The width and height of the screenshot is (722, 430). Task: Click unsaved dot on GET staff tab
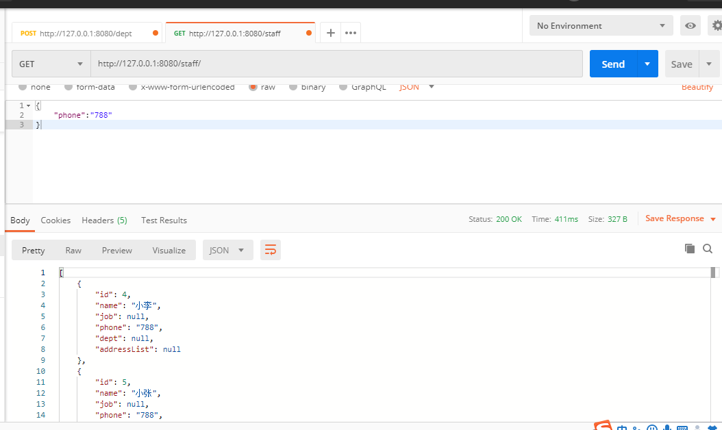point(308,33)
